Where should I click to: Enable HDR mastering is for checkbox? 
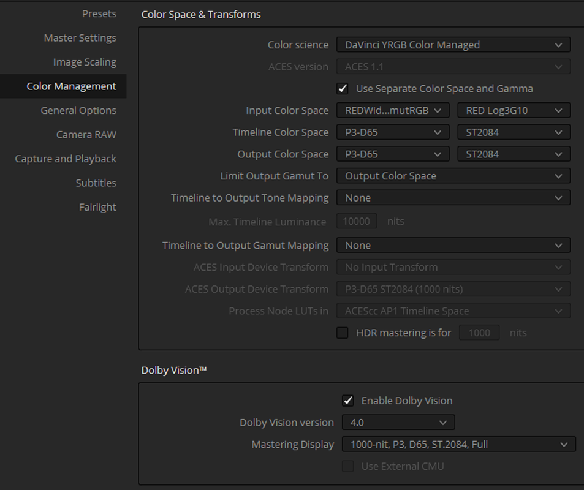[343, 333]
